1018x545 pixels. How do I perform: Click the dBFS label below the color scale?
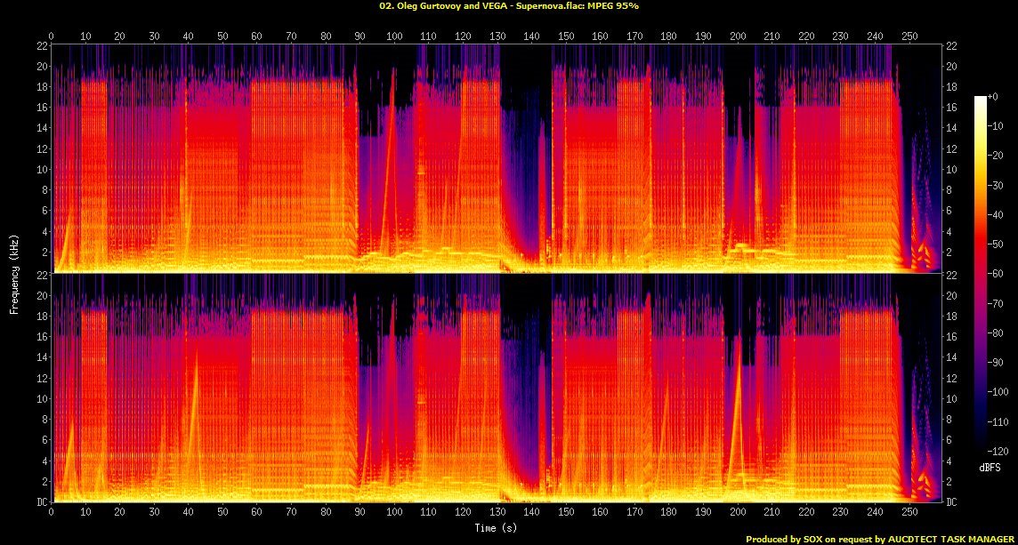pos(989,465)
